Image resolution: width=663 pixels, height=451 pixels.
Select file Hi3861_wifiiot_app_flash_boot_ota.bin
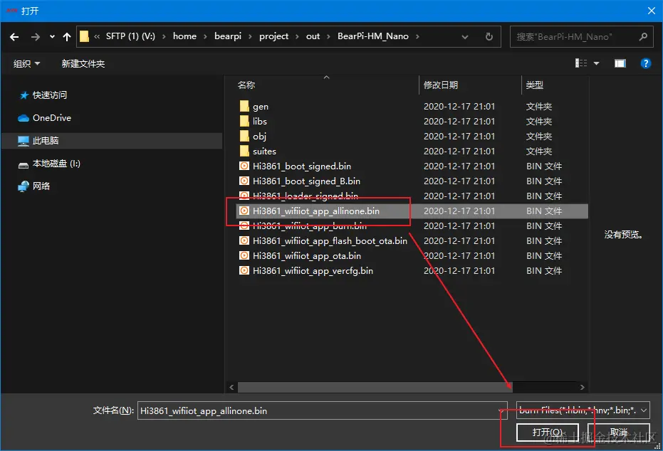(x=330, y=240)
